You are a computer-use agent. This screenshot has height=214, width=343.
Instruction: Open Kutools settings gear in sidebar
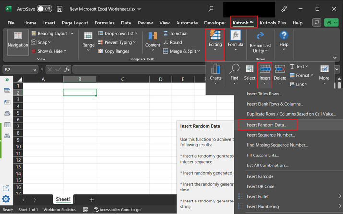pyautogui.click(x=6, y=199)
